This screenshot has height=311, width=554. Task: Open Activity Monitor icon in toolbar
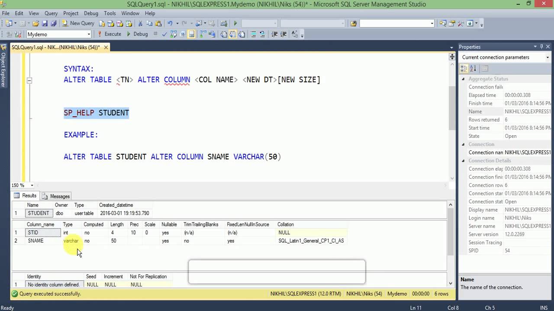pyautogui.click(x=223, y=23)
